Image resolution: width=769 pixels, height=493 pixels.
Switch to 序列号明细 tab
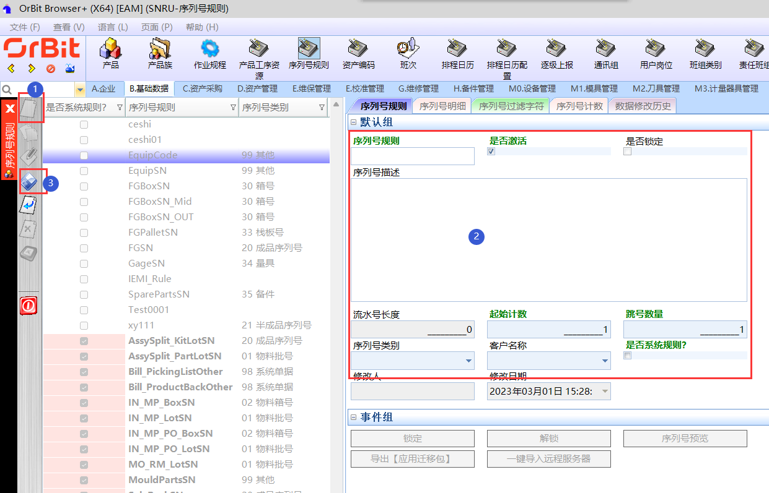pyautogui.click(x=441, y=106)
